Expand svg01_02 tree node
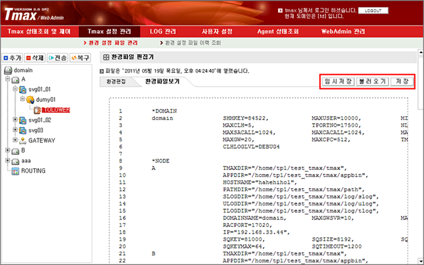The height and width of the screenshot is (265, 424). 15,119
